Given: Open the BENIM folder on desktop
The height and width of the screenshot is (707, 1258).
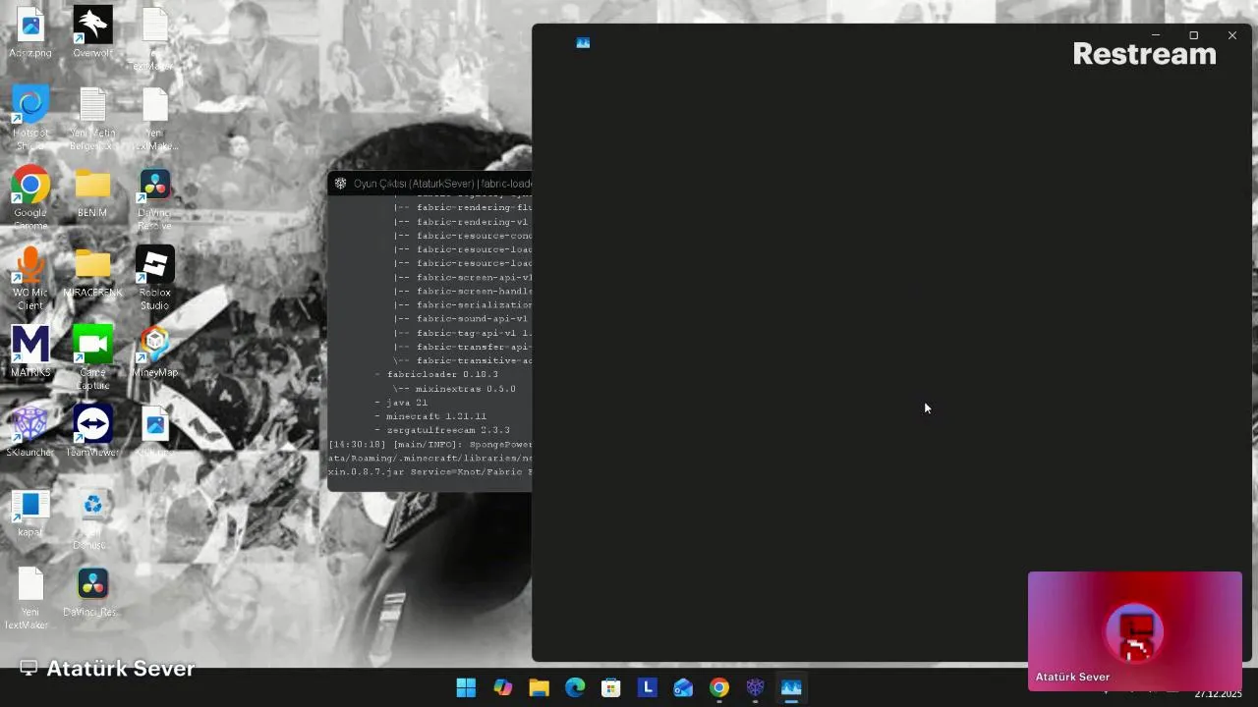Looking at the screenshot, I should tap(92, 191).
